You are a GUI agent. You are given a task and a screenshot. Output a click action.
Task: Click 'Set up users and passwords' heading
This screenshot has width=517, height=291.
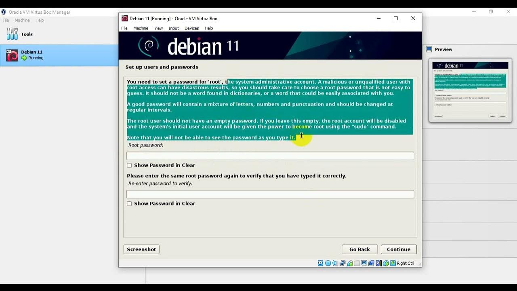(162, 67)
